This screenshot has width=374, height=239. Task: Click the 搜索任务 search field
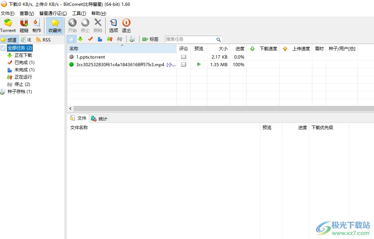point(190,39)
